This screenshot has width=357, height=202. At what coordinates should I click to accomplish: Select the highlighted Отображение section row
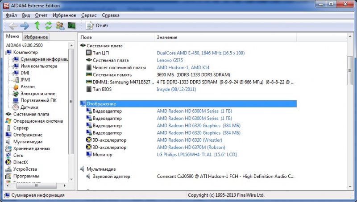(187, 104)
